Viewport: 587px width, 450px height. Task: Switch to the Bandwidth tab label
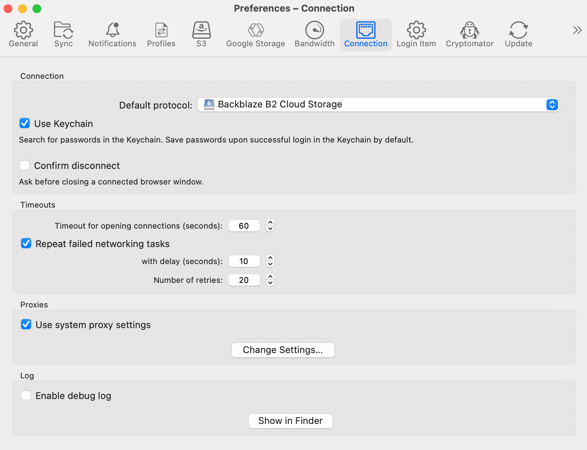314,44
